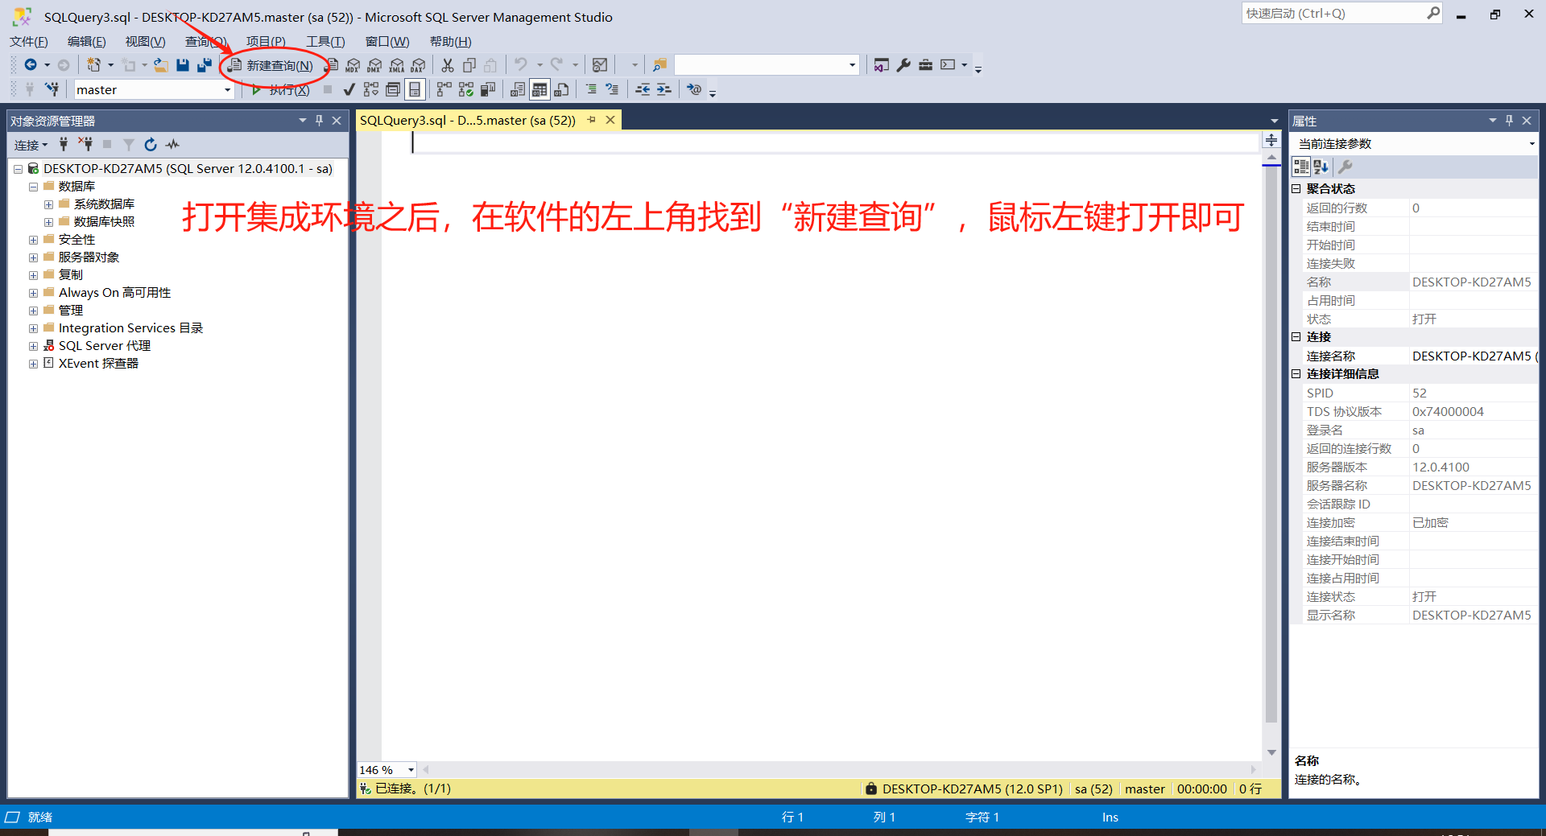Image resolution: width=1546 pixels, height=836 pixels.
Task: Open the 项目(P) menu
Action: tap(266, 42)
